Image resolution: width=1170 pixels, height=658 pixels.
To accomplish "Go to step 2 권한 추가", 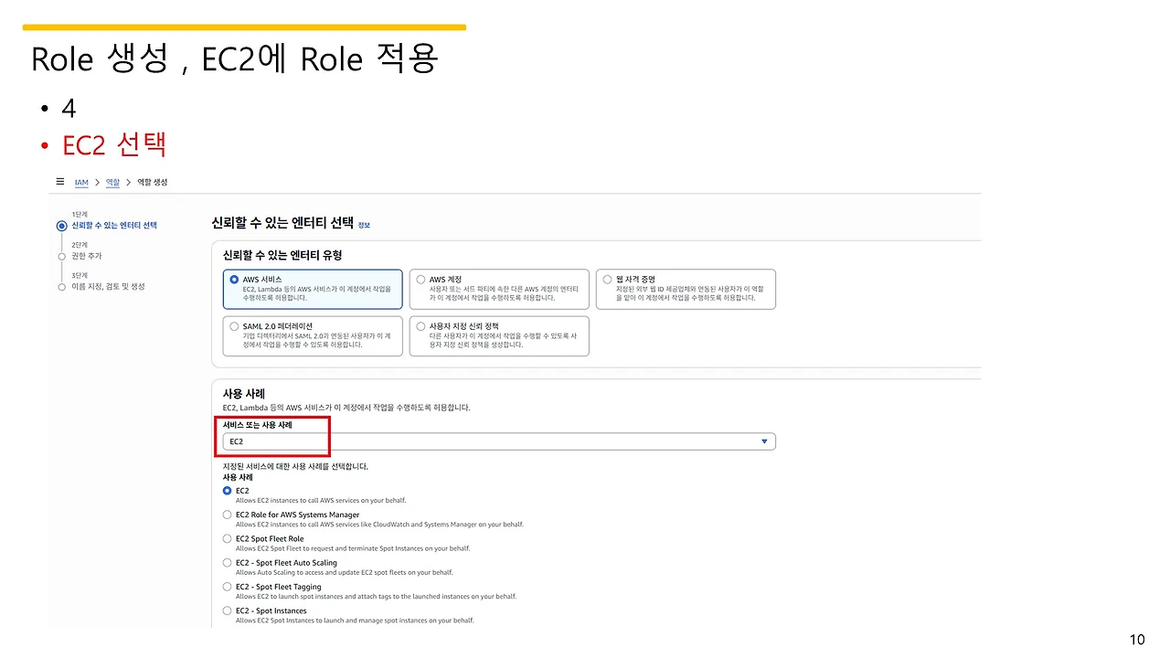I will click(x=87, y=256).
